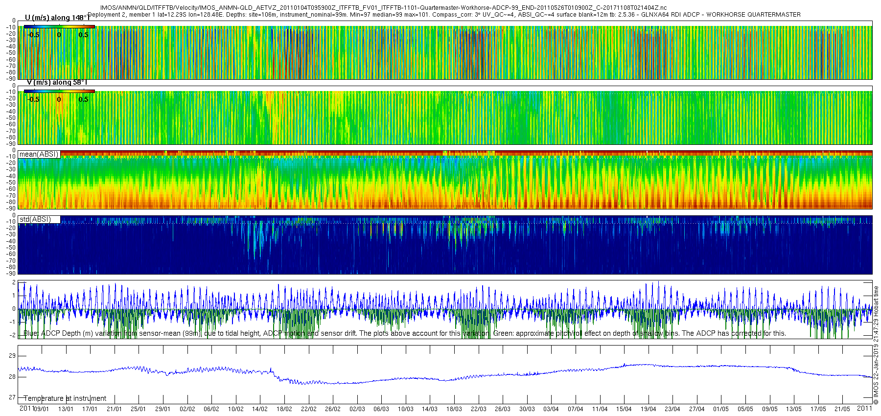Click the Deployment 2 metadata line
The image size is (881, 416).
tap(444, 15)
